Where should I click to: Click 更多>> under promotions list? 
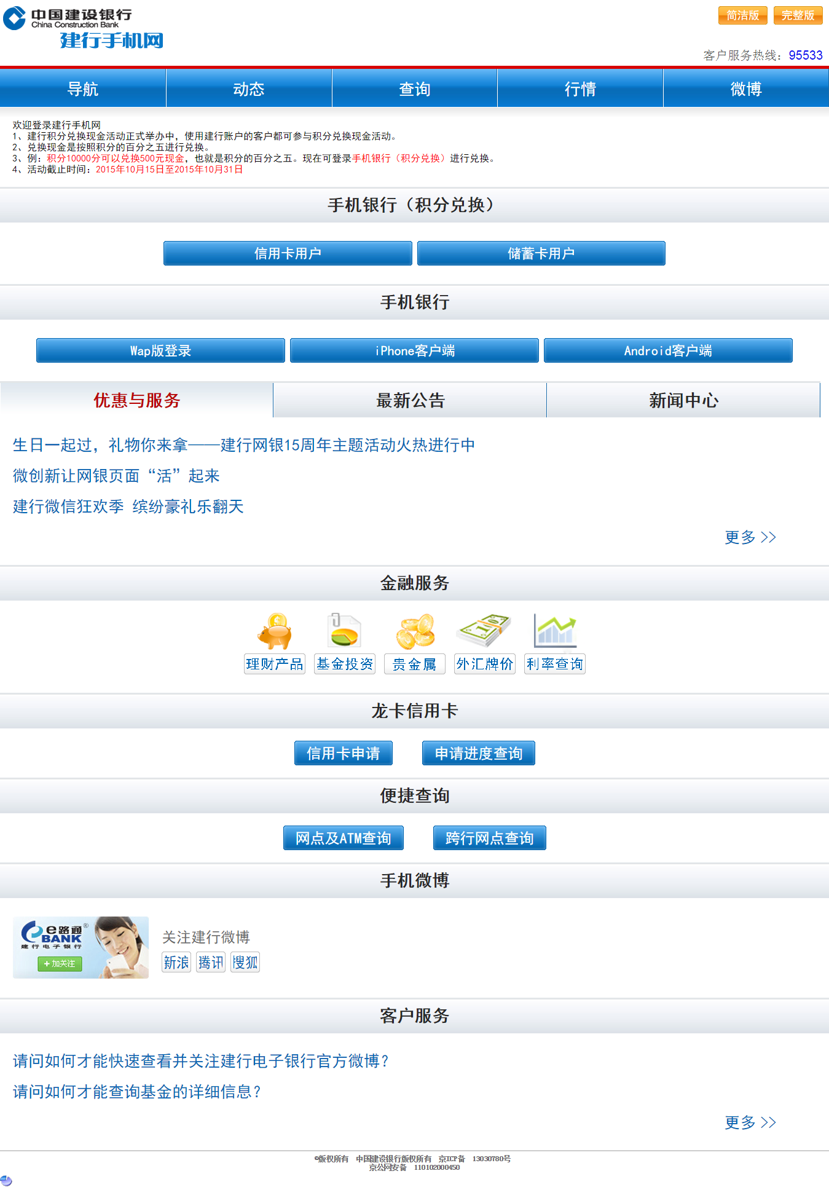pyautogui.click(x=750, y=537)
